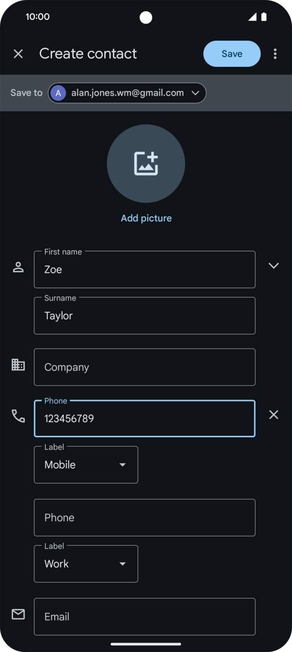Tap the person icon beside First name

(18, 267)
